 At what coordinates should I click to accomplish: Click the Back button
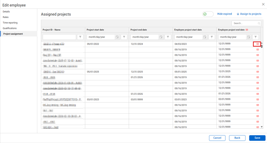237,138
